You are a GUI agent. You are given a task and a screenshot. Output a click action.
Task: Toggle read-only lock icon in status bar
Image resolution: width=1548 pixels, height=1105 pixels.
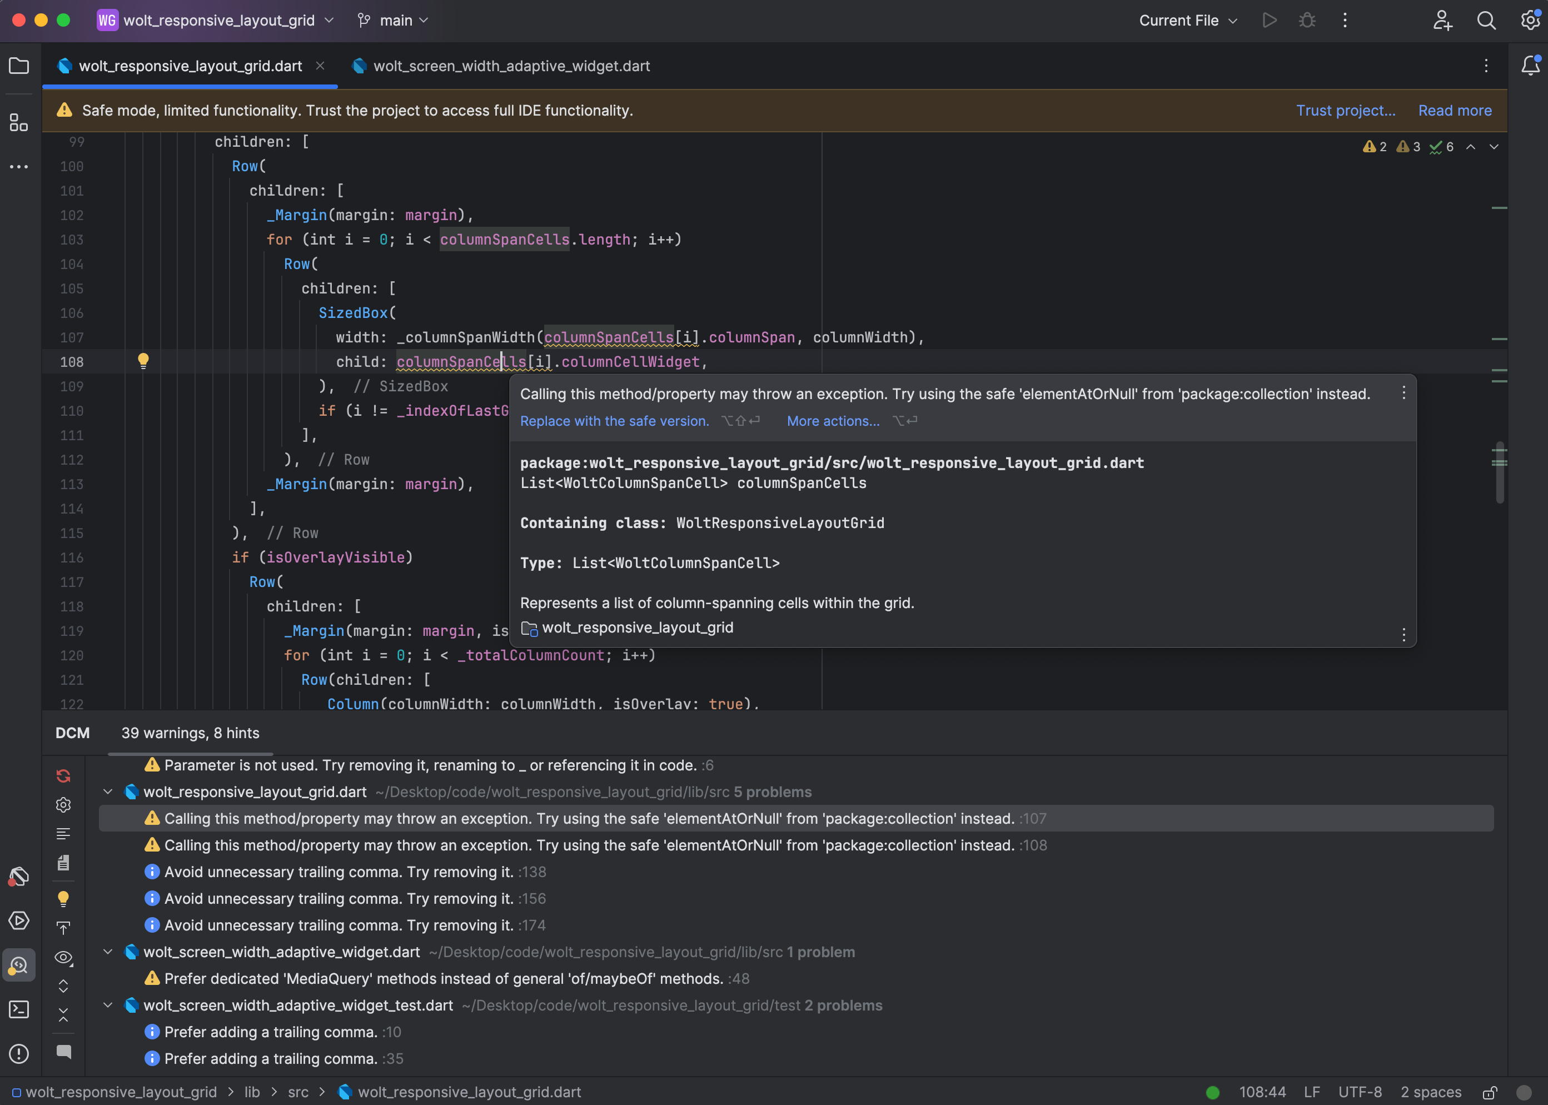point(1490,1092)
